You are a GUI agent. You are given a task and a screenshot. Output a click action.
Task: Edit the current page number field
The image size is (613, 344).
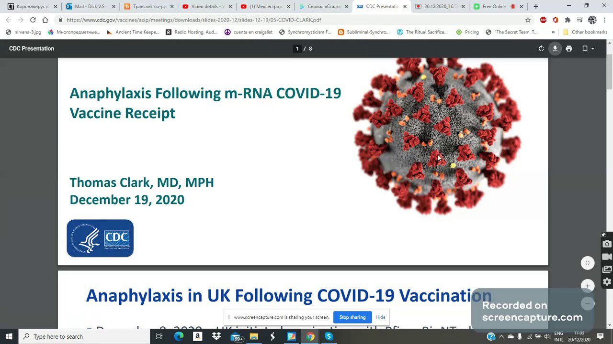297,49
